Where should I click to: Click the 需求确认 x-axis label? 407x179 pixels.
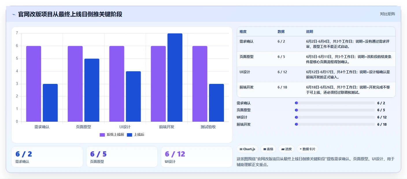(42, 127)
